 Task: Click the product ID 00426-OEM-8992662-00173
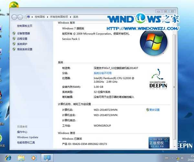[90, 144]
